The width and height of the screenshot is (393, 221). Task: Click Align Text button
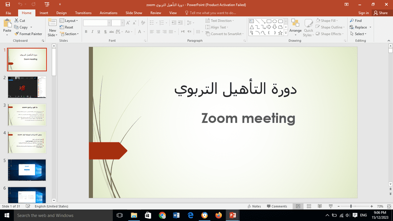pyautogui.click(x=217, y=27)
